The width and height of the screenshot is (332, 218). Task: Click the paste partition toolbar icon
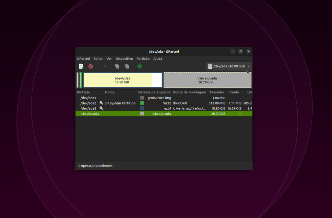click(x=127, y=66)
